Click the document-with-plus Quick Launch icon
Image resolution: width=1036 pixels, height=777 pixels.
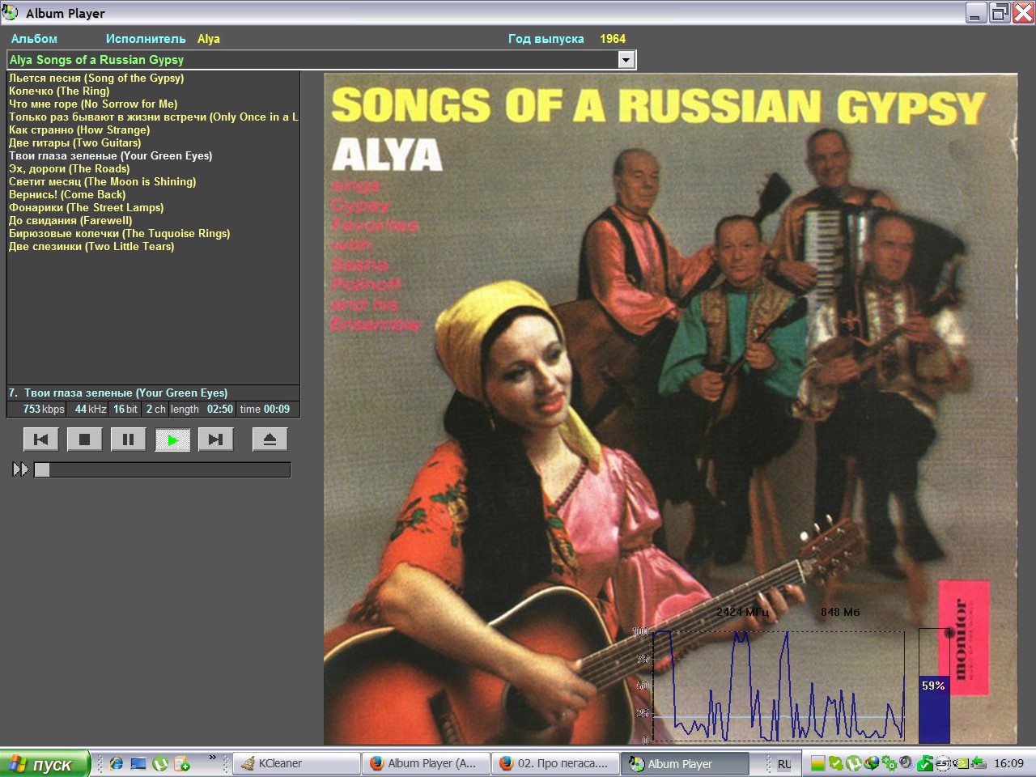coord(182,763)
